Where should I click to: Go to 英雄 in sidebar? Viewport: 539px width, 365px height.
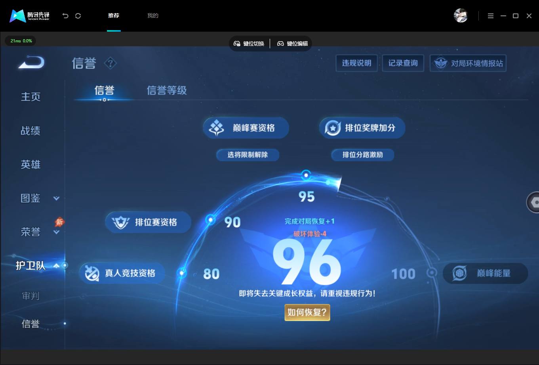(31, 164)
